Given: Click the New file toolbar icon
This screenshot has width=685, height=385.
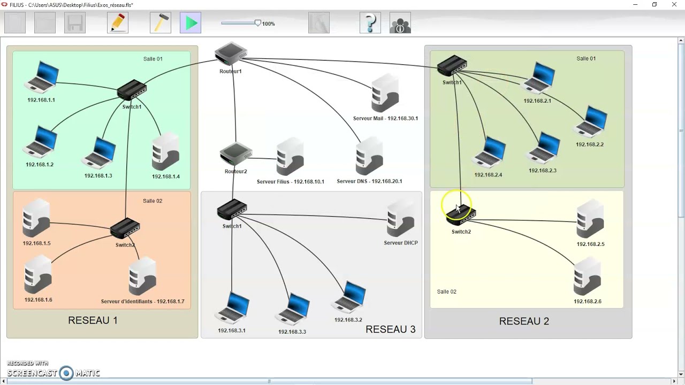Looking at the screenshot, I should (x=15, y=23).
